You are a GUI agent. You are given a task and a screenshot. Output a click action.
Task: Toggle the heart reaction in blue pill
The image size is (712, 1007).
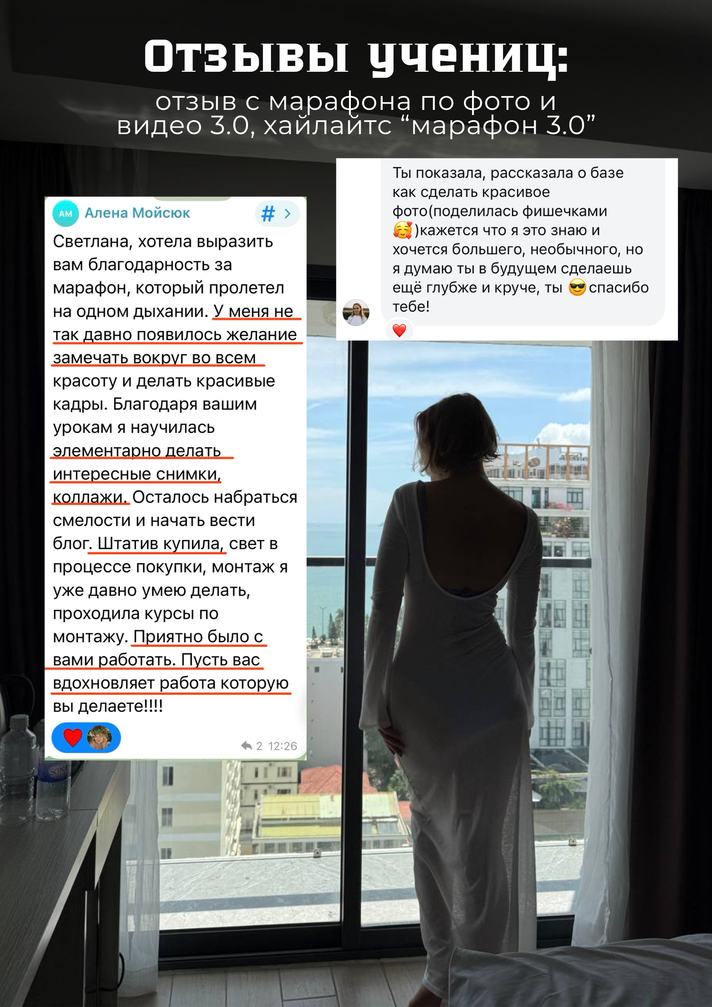[73, 737]
